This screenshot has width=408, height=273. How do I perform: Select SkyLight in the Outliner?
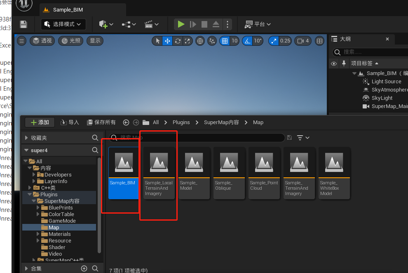pyautogui.click(x=382, y=98)
